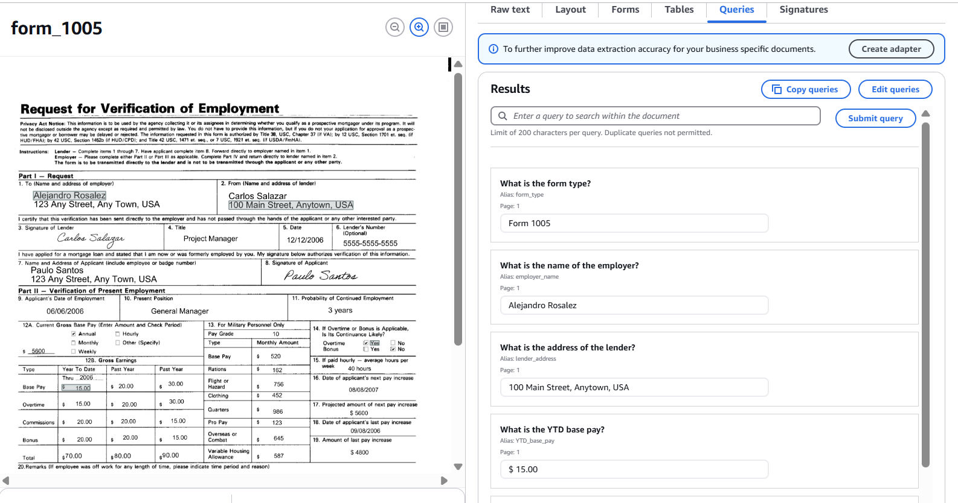Click Overtime Yes checkbox in form
Screen dimensions: 958x503
(366, 343)
